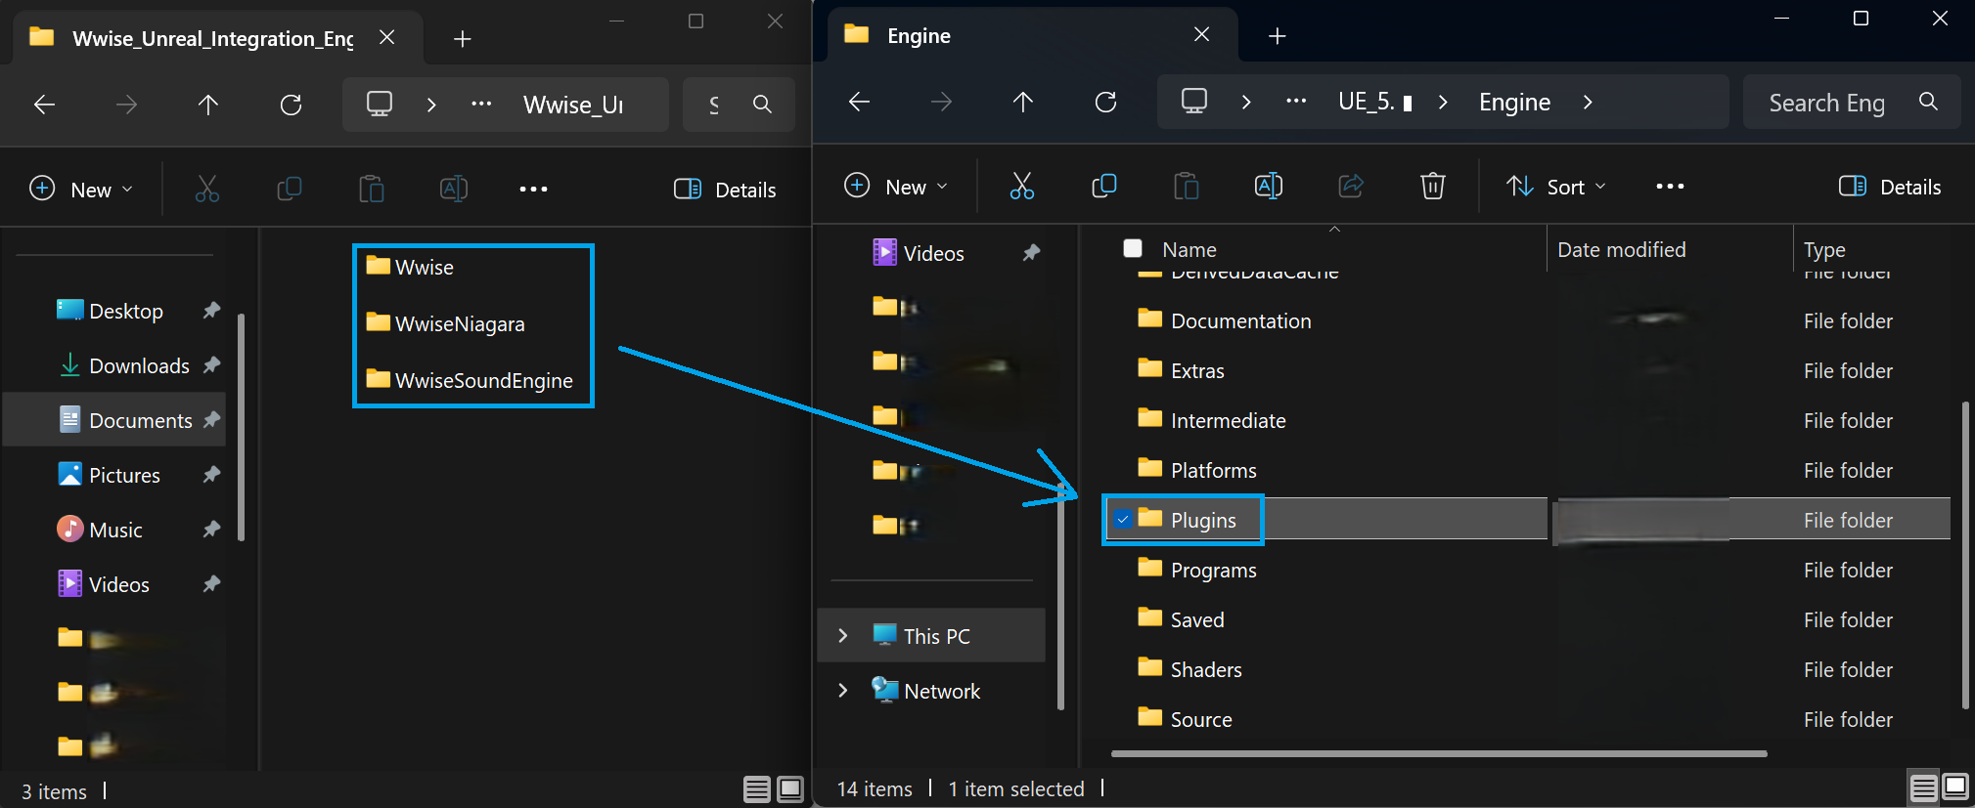Toggle Details pane in Wwise window
1975x808 pixels.
point(725,190)
